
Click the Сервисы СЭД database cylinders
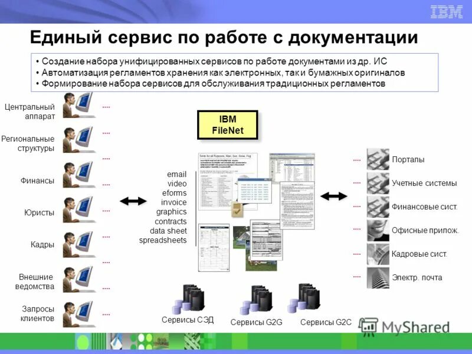pos(191,298)
